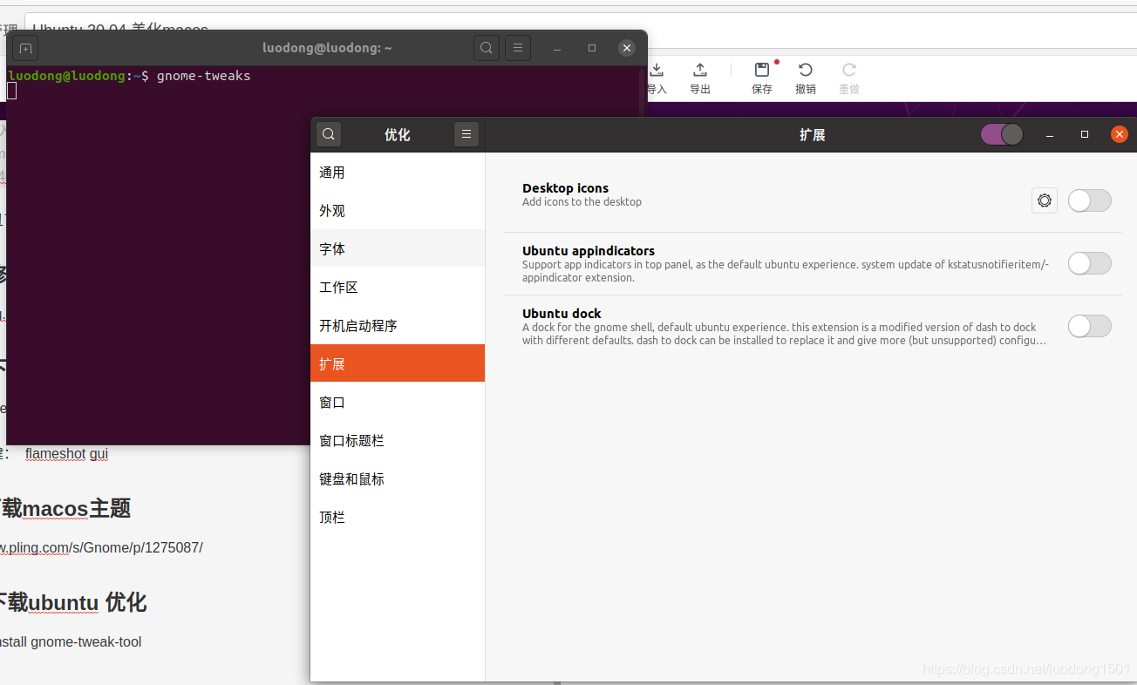Minimize the terminal window

click(x=558, y=48)
